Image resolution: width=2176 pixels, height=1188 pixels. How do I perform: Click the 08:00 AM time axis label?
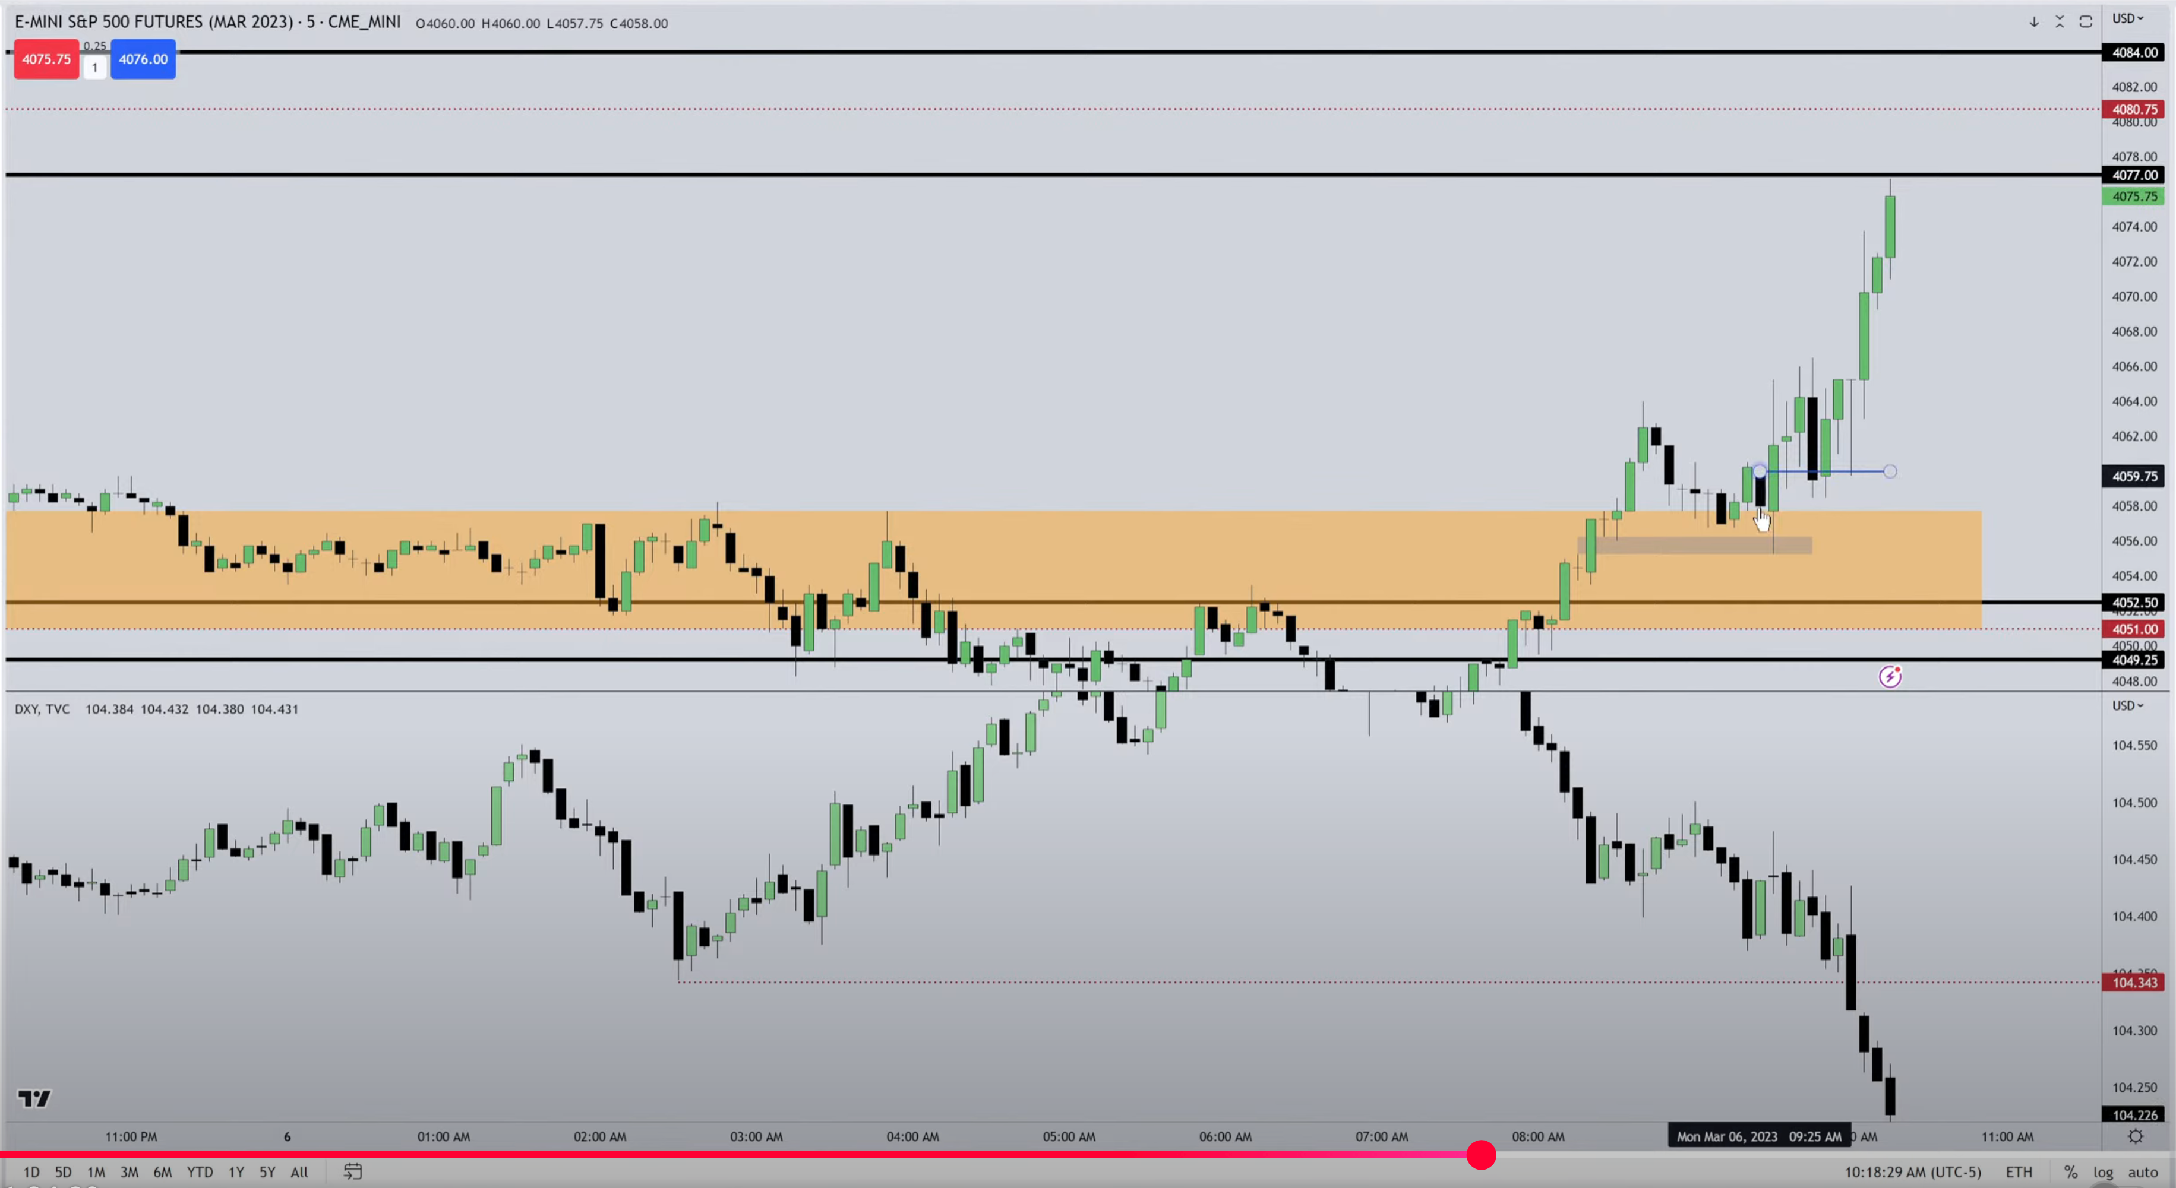1538,1136
